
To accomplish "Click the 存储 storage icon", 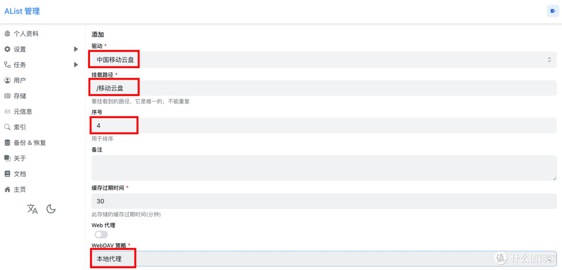I will coord(7,96).
